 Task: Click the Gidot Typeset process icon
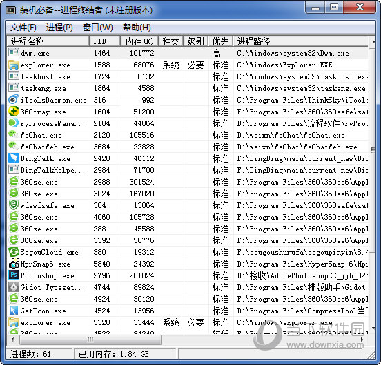pos(14,287)
